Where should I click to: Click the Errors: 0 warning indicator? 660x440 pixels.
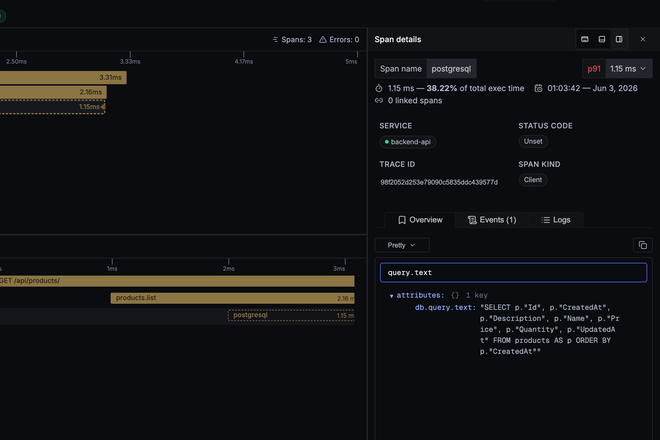point(339,40)
